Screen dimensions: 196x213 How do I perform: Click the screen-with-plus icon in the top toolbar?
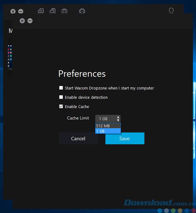[40, 11]
